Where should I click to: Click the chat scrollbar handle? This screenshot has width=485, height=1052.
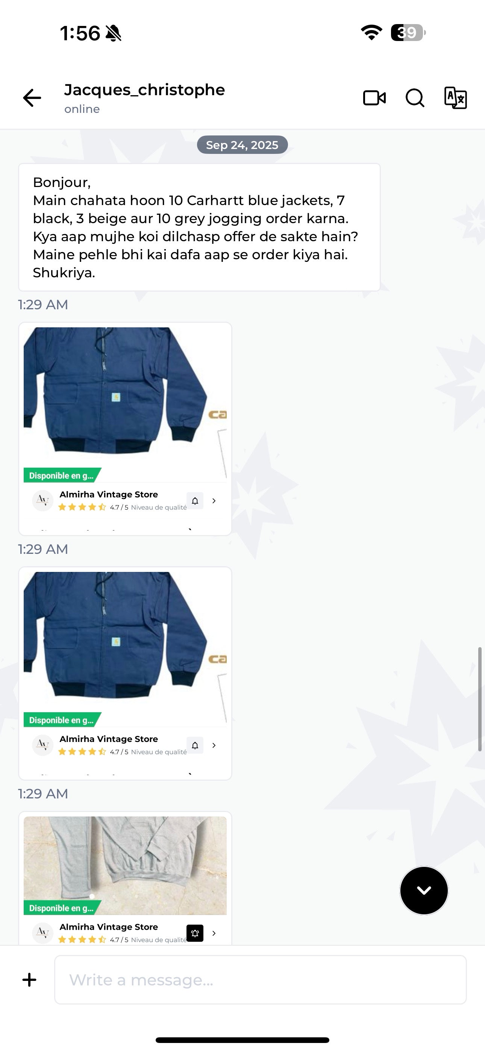[480, 699]
